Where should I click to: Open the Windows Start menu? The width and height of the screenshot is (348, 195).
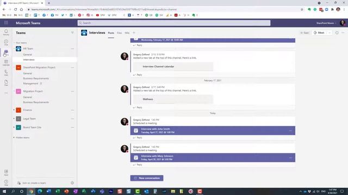coord(4,191)
